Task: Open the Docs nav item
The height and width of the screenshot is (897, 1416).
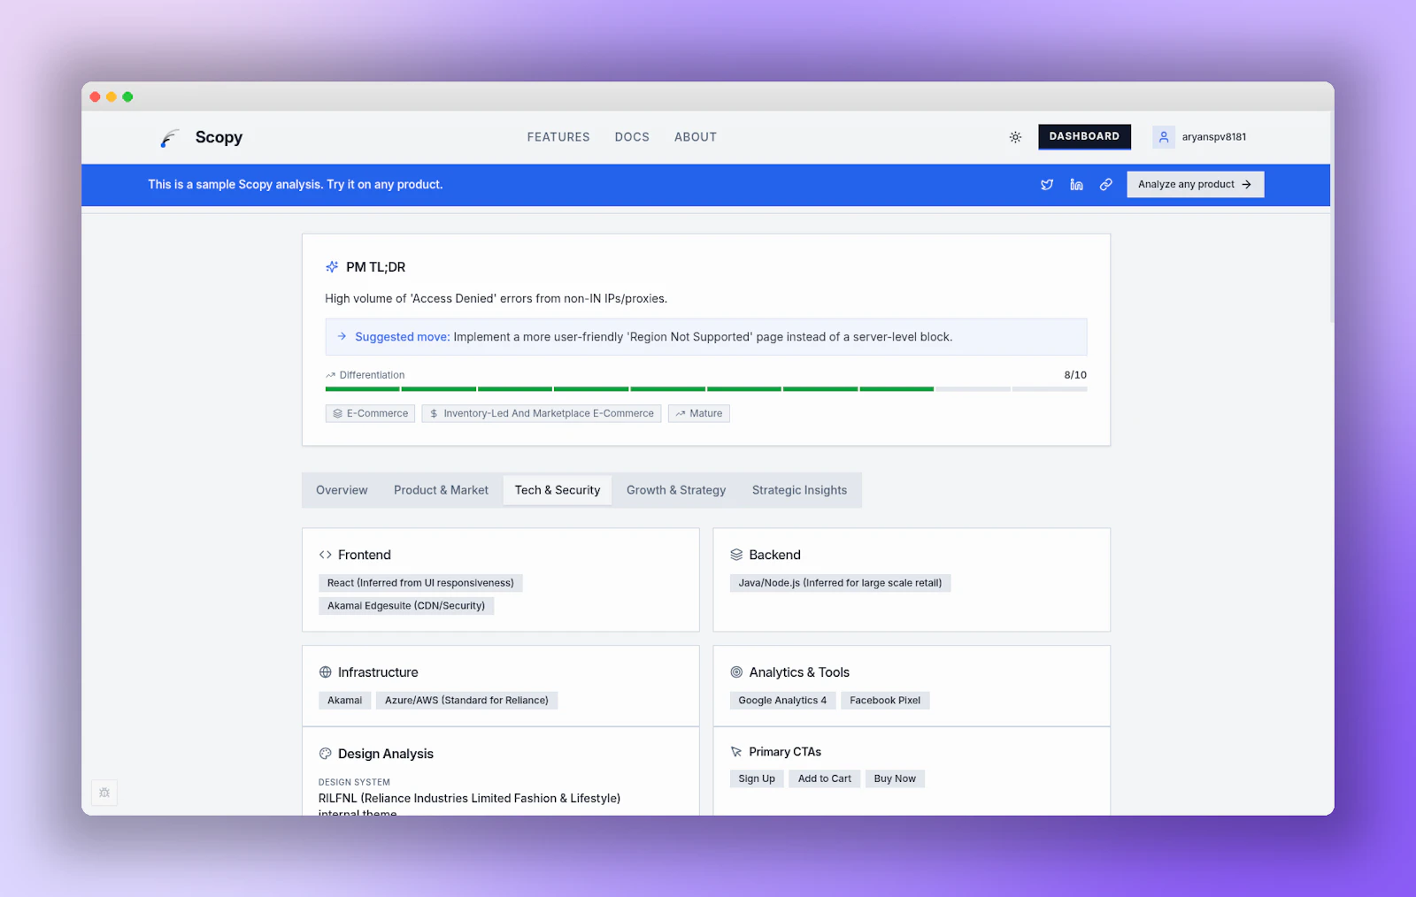Action: coord(632,137)
